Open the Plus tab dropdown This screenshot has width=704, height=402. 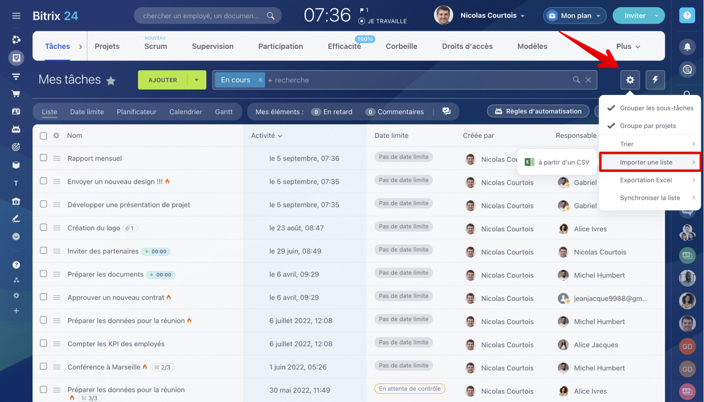click(629, 47)
